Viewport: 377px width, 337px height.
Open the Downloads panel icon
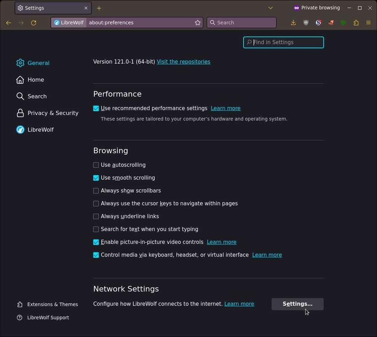[293, 23]
